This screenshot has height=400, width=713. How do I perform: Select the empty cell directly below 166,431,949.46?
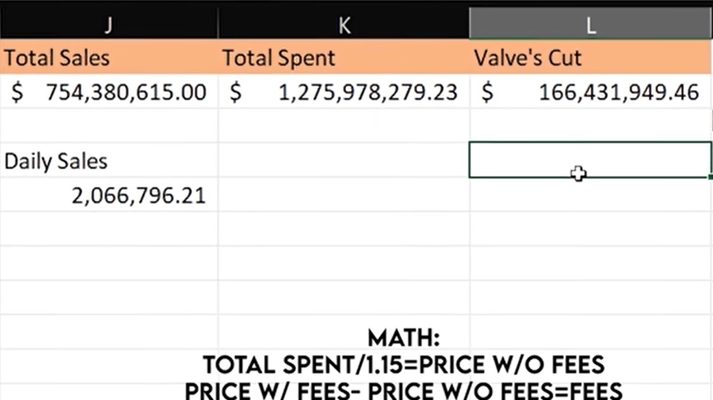pyautogui.click(x=590, y=126)
